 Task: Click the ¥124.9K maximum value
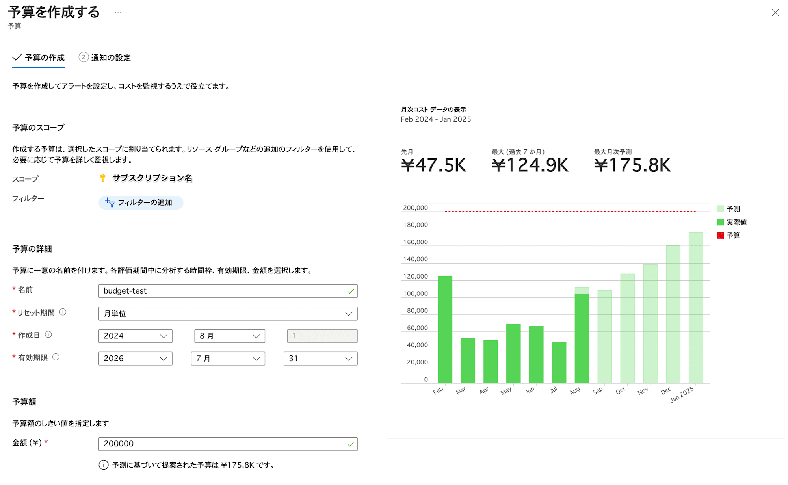(x=530, y=165)
